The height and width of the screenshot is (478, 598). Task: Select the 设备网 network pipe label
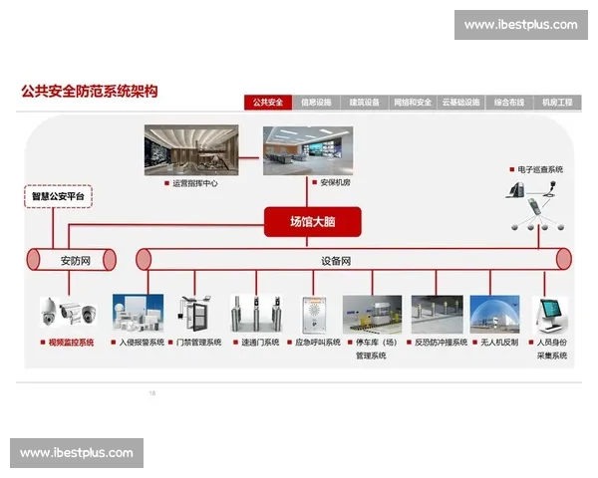click(x=336, y=261)
